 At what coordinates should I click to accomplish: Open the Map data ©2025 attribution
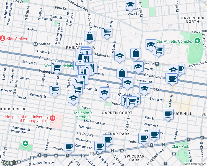195,164
